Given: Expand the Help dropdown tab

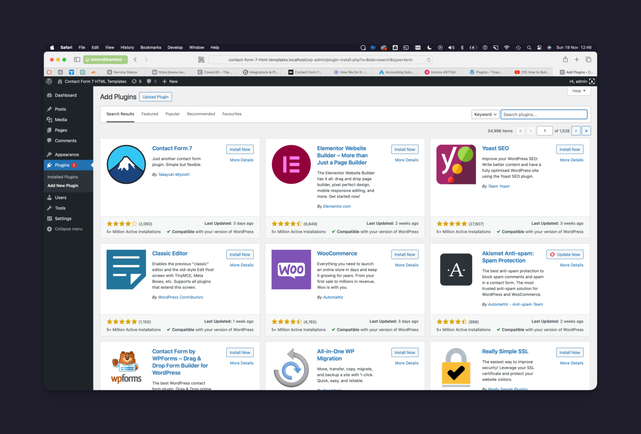Looking at the screenshot, I should point(579,91).
